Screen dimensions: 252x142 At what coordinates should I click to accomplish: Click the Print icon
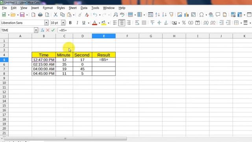40,15
